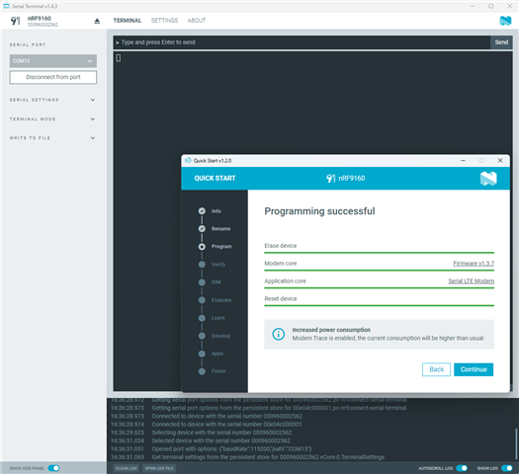Click the Program step circle icon
This screenshot has width=519, height=474.
(x=202, y=247)
